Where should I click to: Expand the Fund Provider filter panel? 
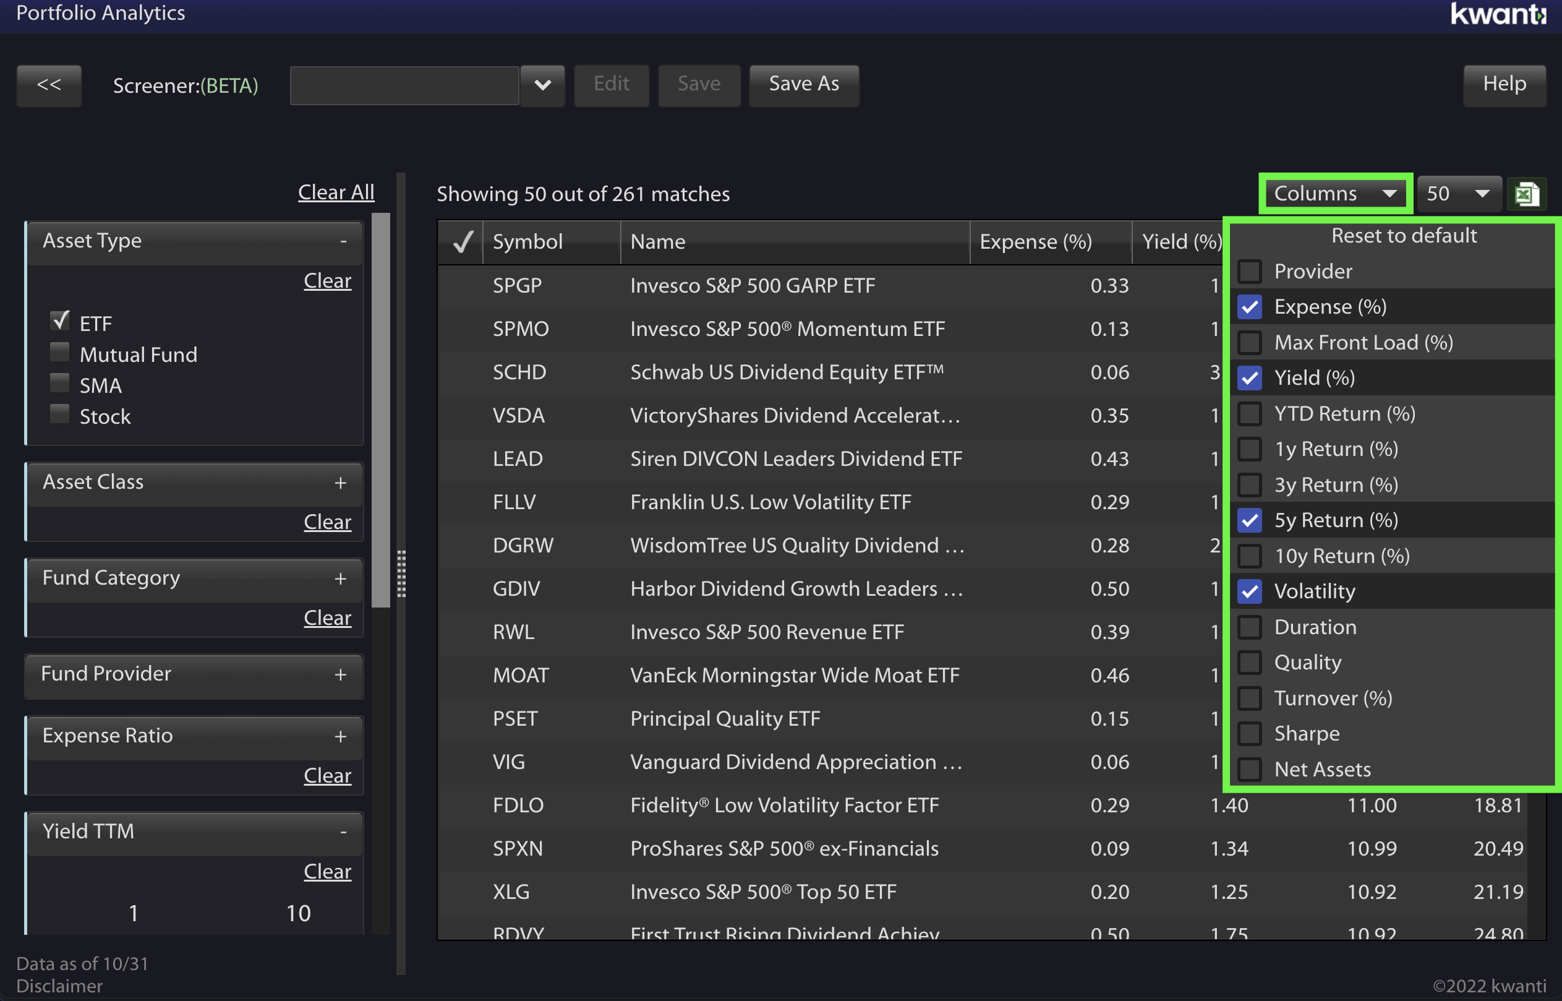pyautogui.click(x=340, y=675)
